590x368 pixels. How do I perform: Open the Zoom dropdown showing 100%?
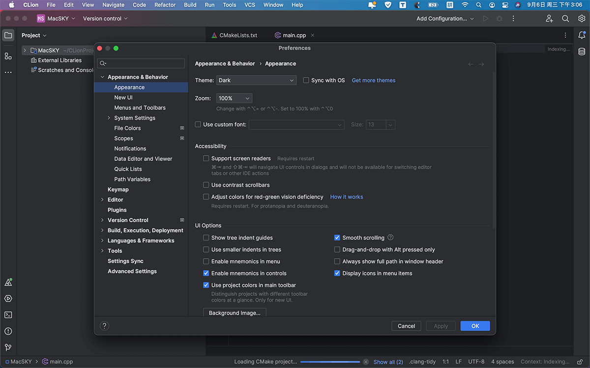click(x=234, y=98)
